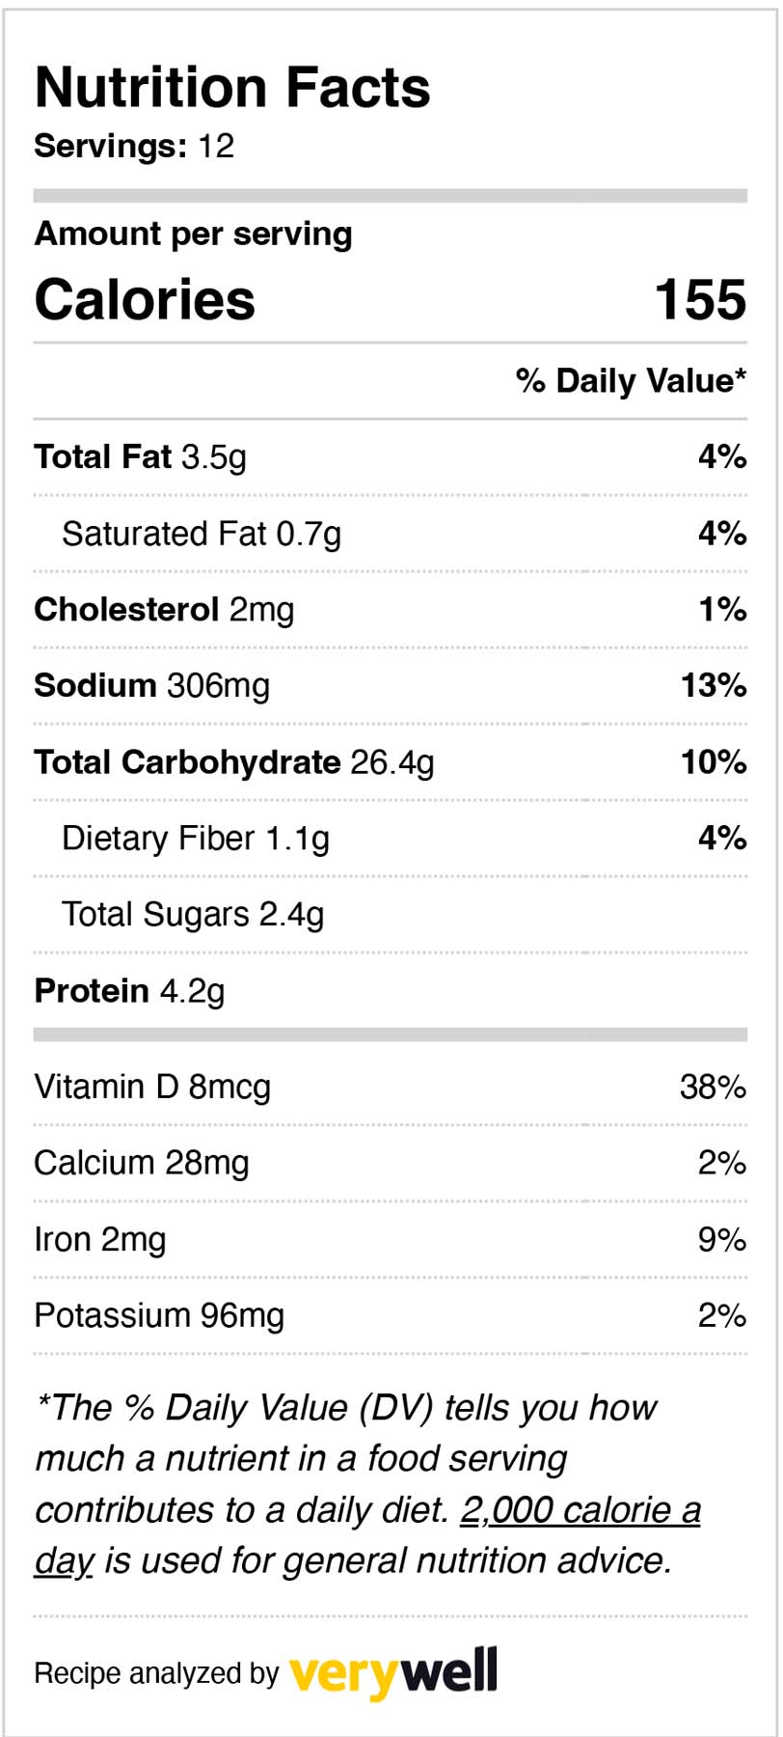Click the Nutrition Facts heading
This screenshot has width=783, height=1737.
[x=232, y=88]
